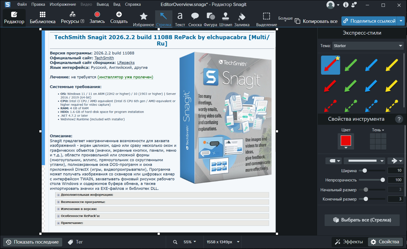407x249 pixels.
Task: Choose the Текст tool
Action: tap(180, 19)
